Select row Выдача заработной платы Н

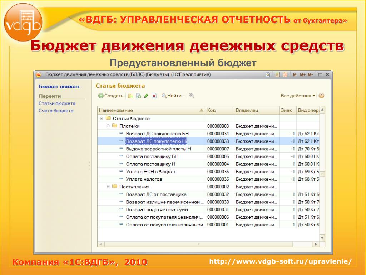[208, 149]
